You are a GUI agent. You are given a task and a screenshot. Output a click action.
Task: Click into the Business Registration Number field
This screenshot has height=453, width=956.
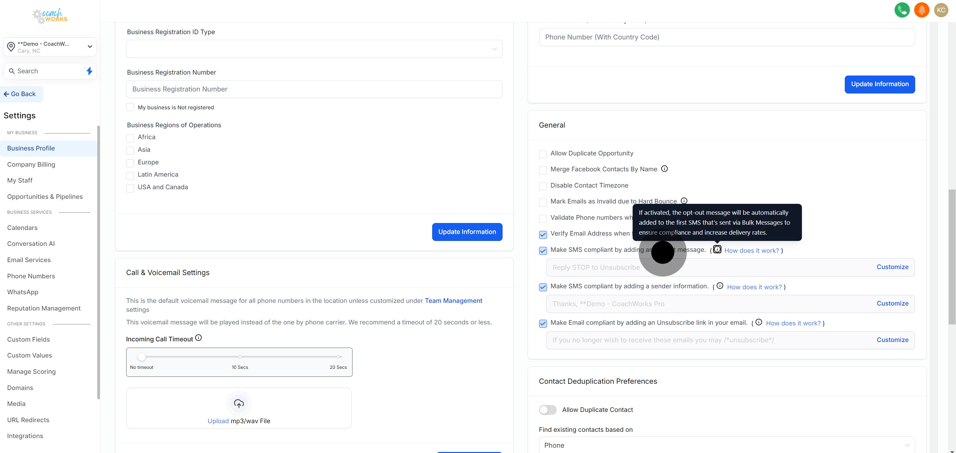point(314,89)
